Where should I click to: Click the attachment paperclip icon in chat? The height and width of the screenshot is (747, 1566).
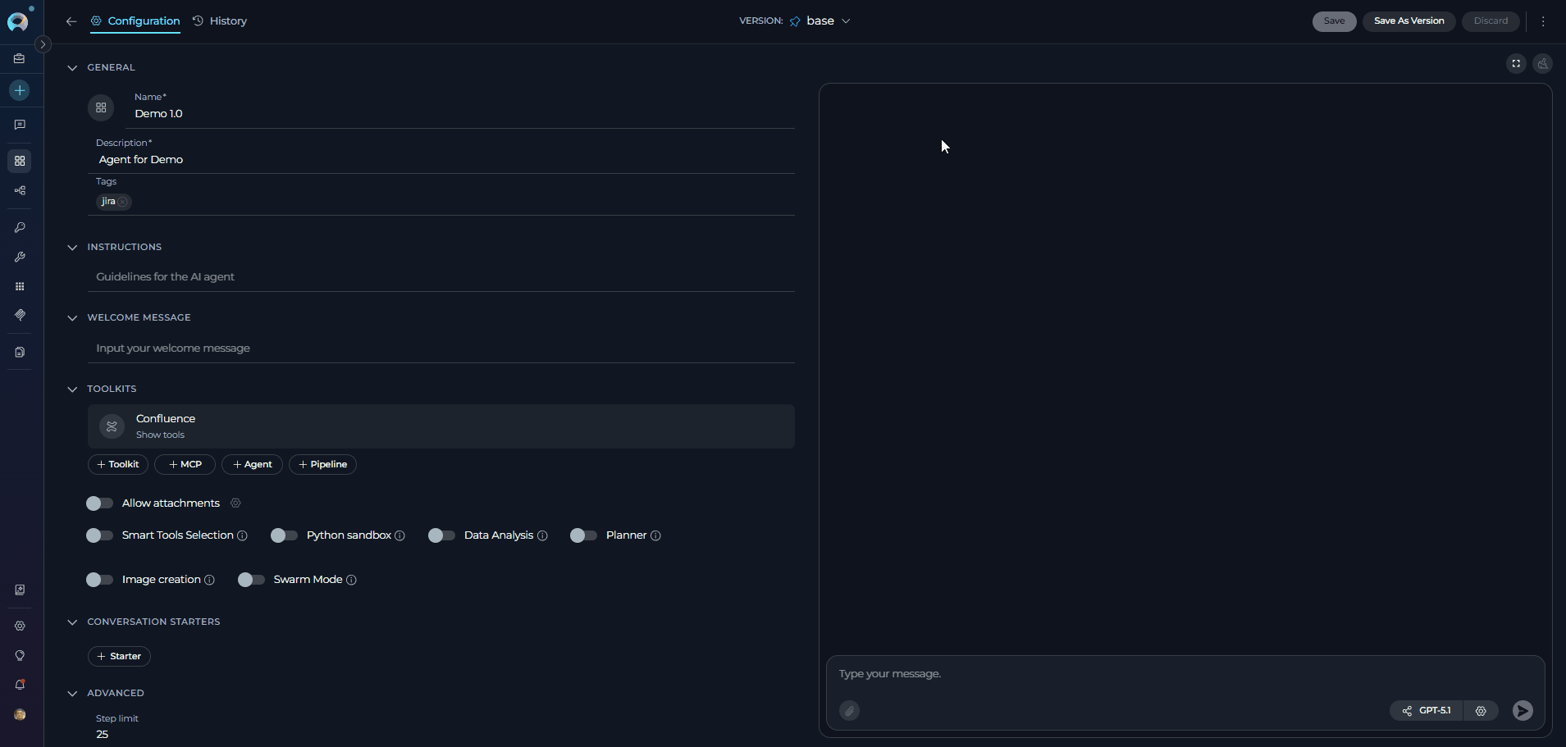coord(849,711)
